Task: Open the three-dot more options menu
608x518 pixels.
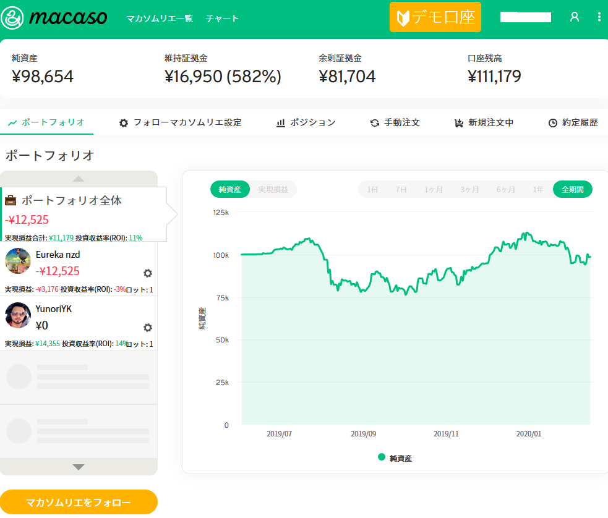Action: tap(599, 17)
